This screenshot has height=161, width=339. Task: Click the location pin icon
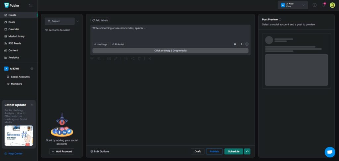pyautogui.click(x=99, y=58)
